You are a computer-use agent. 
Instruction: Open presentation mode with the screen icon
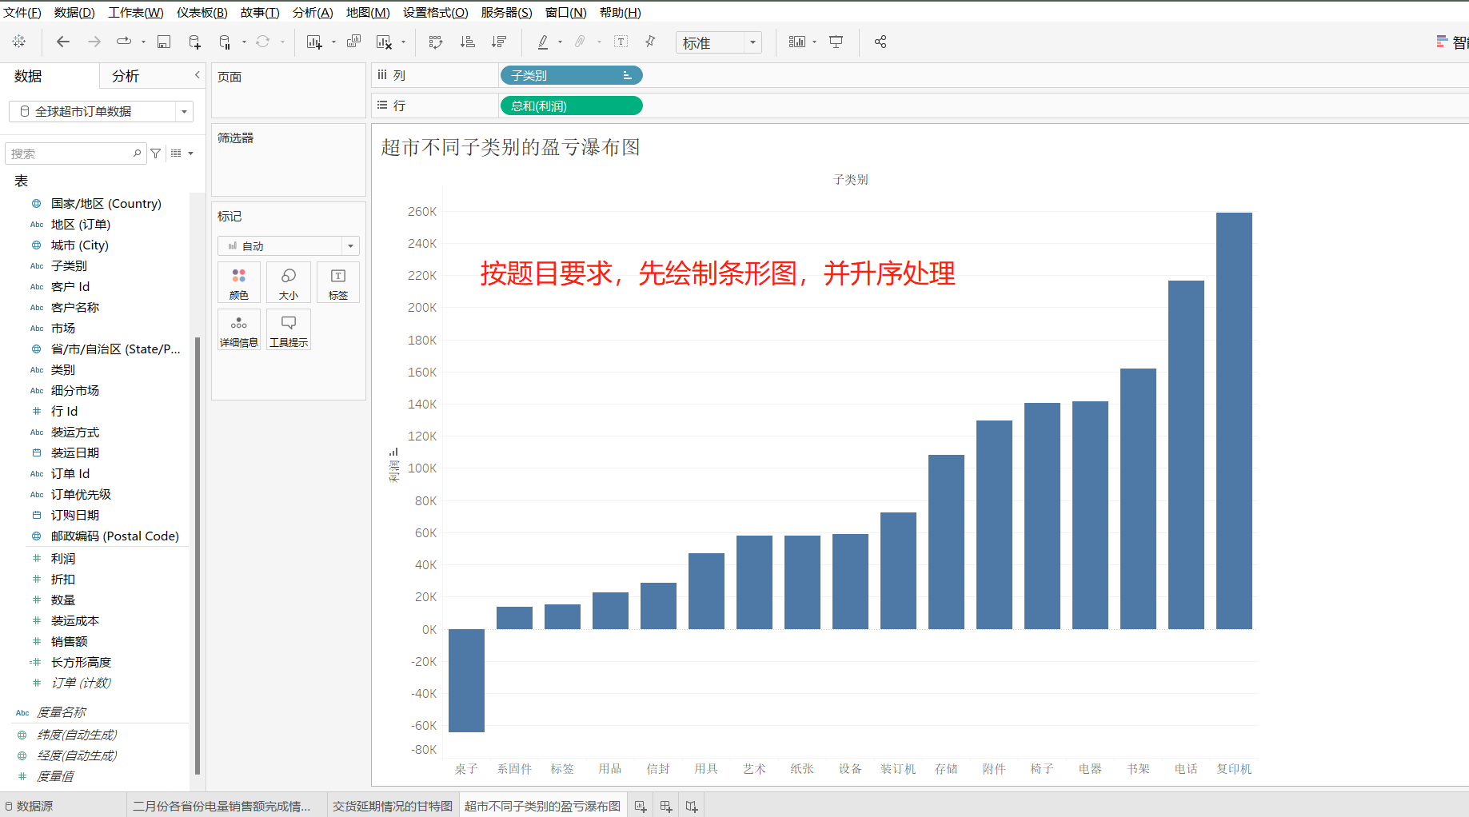[x=836, y=42]
